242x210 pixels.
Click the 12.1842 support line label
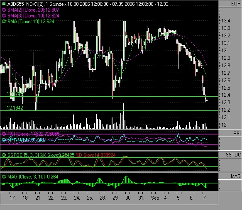15,108
